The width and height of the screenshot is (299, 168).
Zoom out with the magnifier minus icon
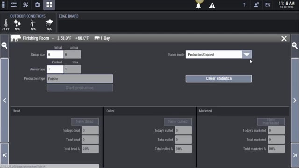5,46
